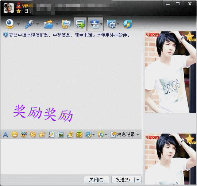Click the gold star LV3 badge on top image

click(x=190, y=37)
